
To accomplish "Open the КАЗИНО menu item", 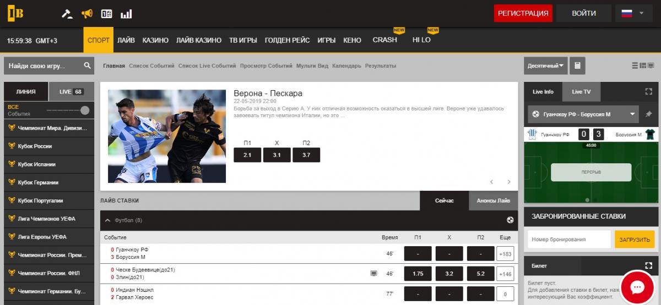I will pos(155,40).
